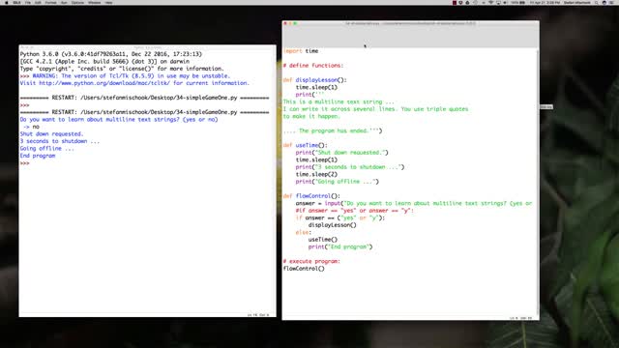Open the Edit menu
The image size is (619, 348).
(38, 2)
